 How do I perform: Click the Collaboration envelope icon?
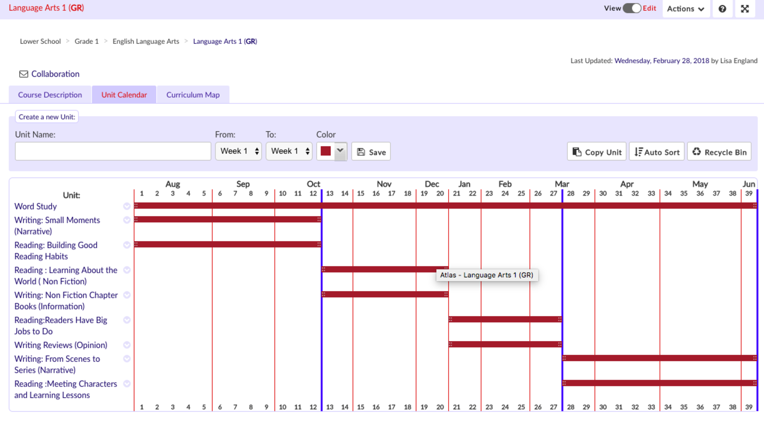pyautogui.click(x=24, y=74)
